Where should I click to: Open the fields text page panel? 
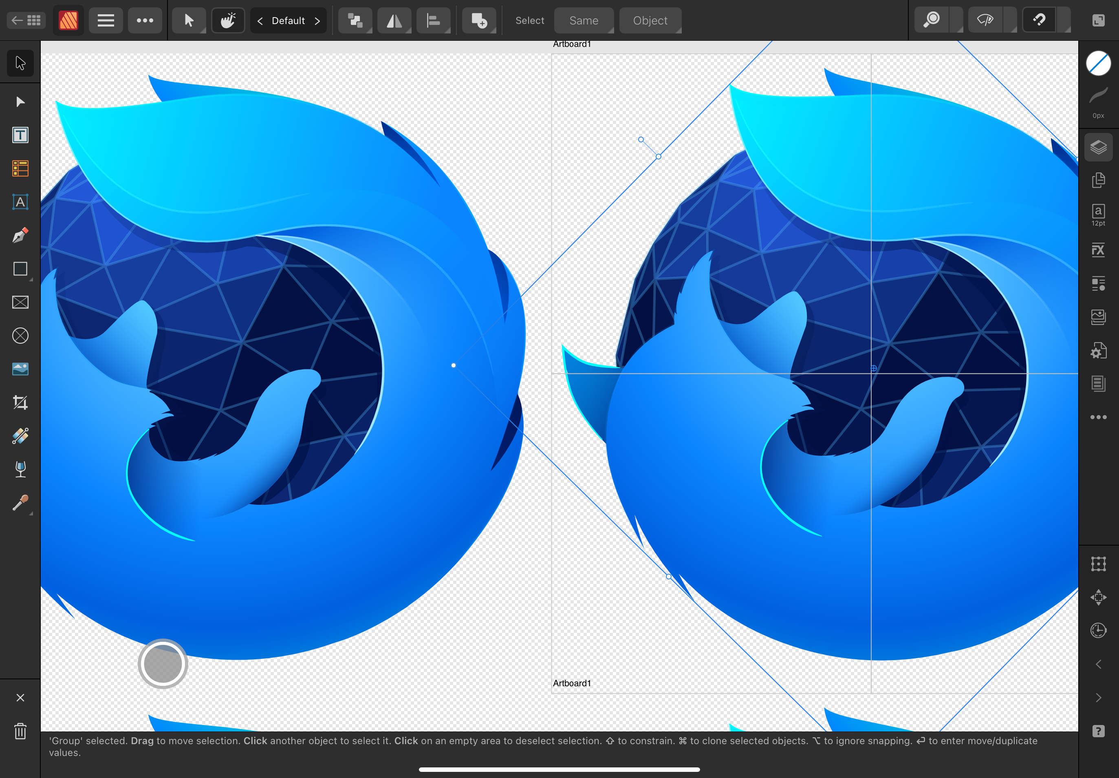pyautogui.click(x=1098, y=384)
